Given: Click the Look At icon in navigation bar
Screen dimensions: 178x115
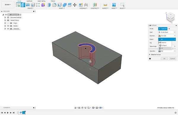Looking at the screenshot, I should coord(79,108).
